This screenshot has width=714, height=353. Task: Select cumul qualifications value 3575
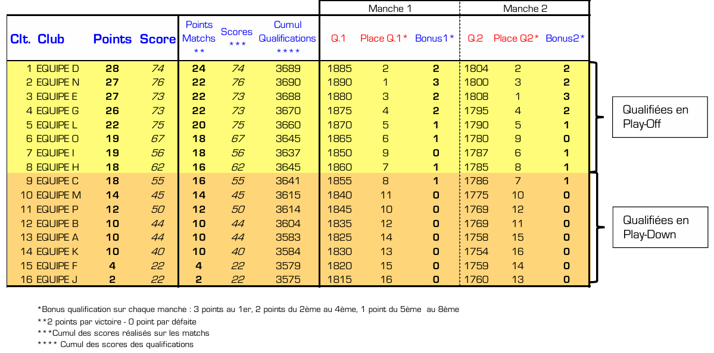coord(288,280)
